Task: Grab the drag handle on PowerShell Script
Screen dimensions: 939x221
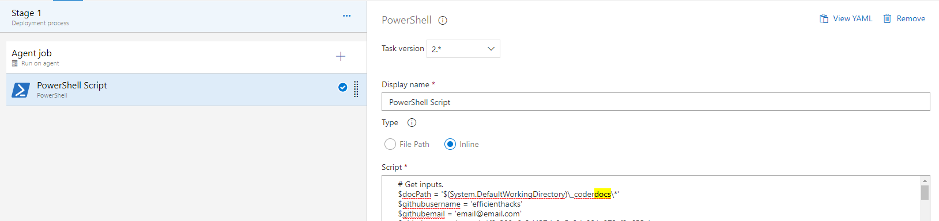Action: point(356,89)
